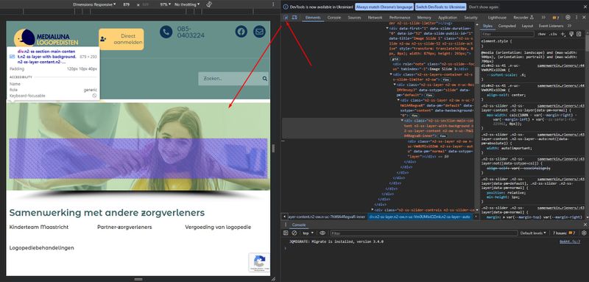Switch to the Network tab
Image resolution: width=589 pixels, height=282 pixels.
click(375, 18)
